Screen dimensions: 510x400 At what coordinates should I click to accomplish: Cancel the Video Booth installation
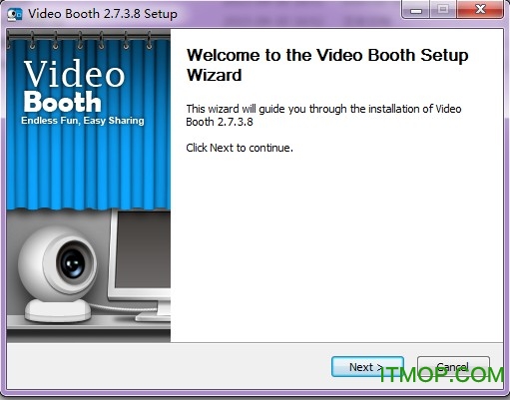point(453,367)
